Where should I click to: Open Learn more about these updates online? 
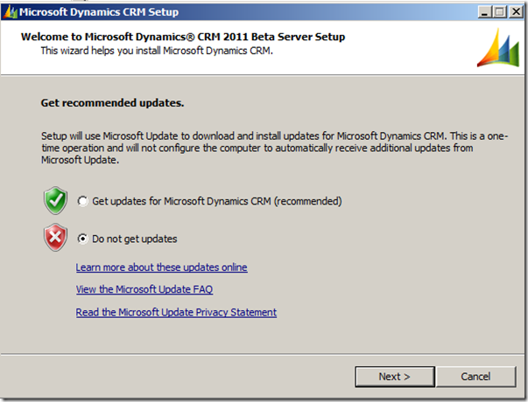pyautogui.click(x=161, y=267)
